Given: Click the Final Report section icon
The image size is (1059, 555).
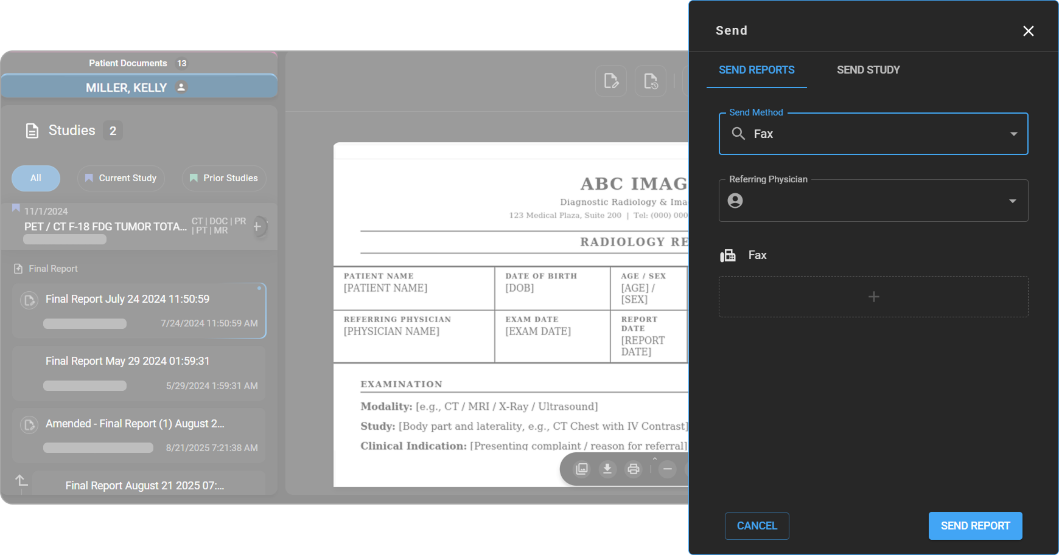Looking at the screenshot, I should point(18,269).
